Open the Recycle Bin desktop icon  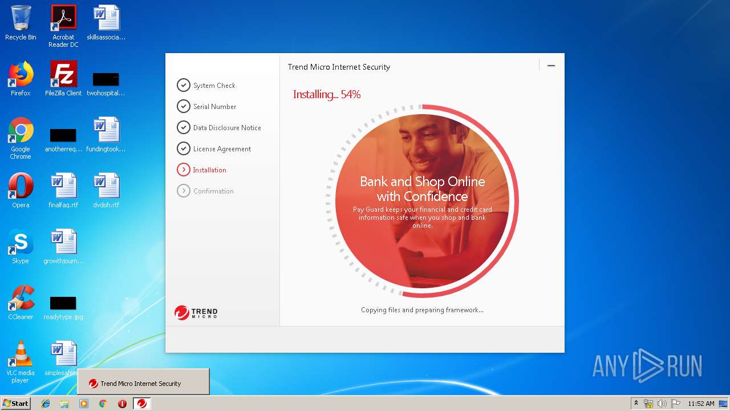(x=21, y=23)
